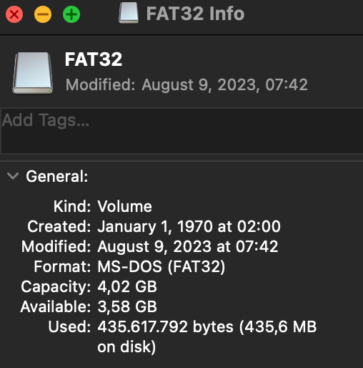Click the General section header label
Screen dimensions: 363x368
[57, 176]
